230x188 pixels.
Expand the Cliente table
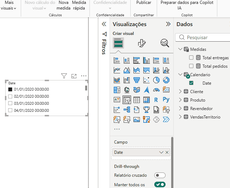tap(180, 91)
